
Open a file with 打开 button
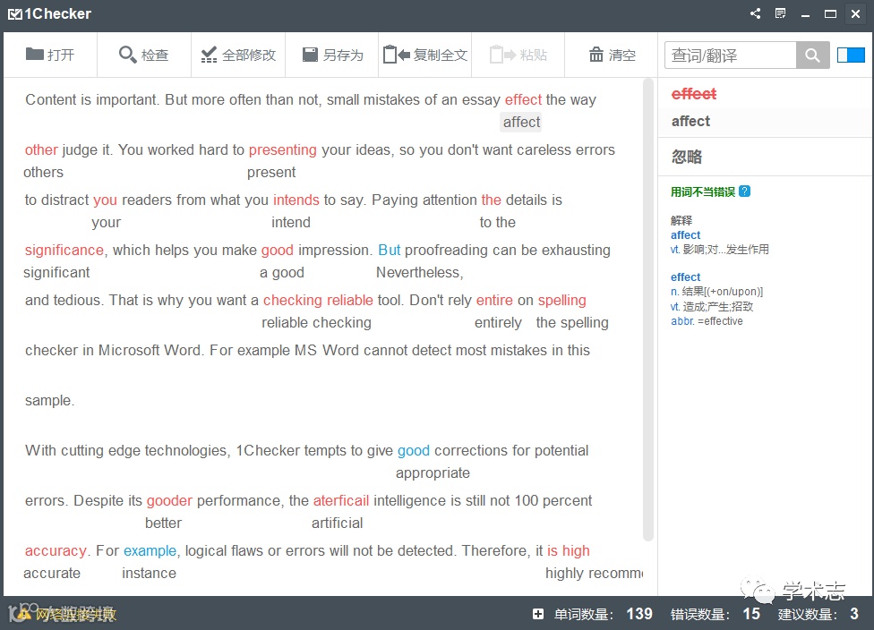[50, 55]
